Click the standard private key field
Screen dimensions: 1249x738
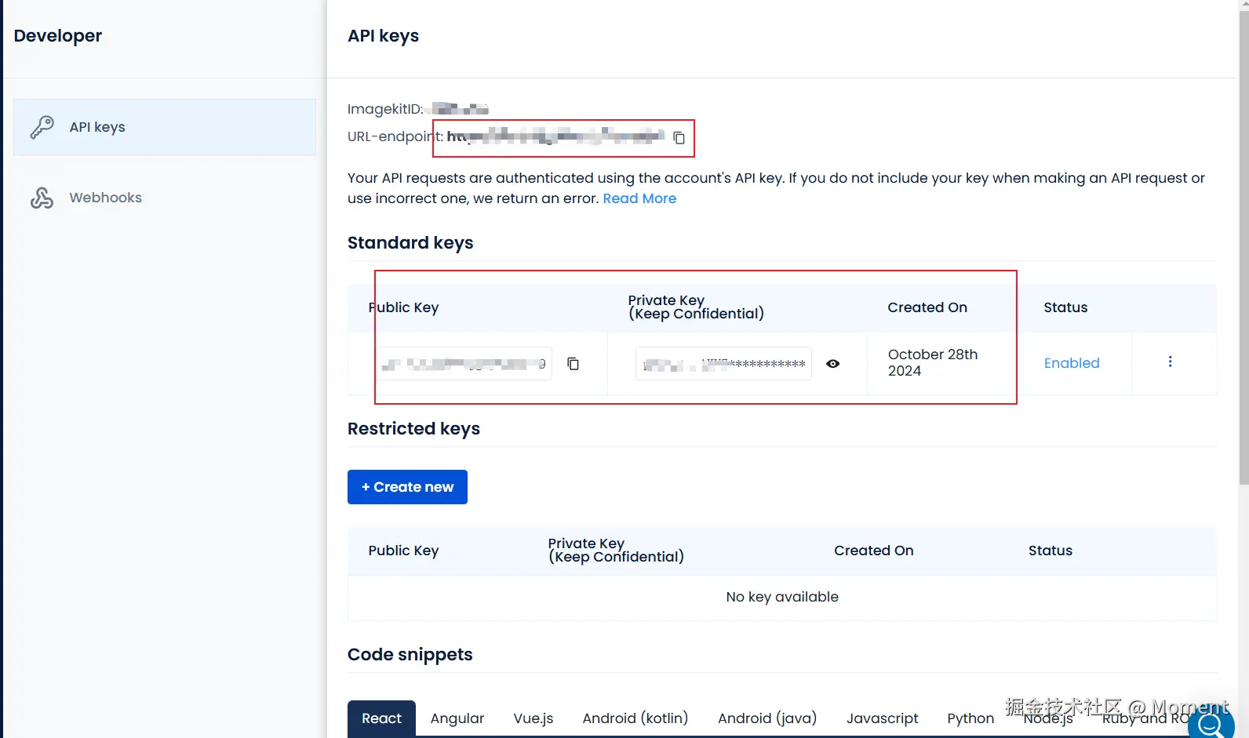click(723, 364)
